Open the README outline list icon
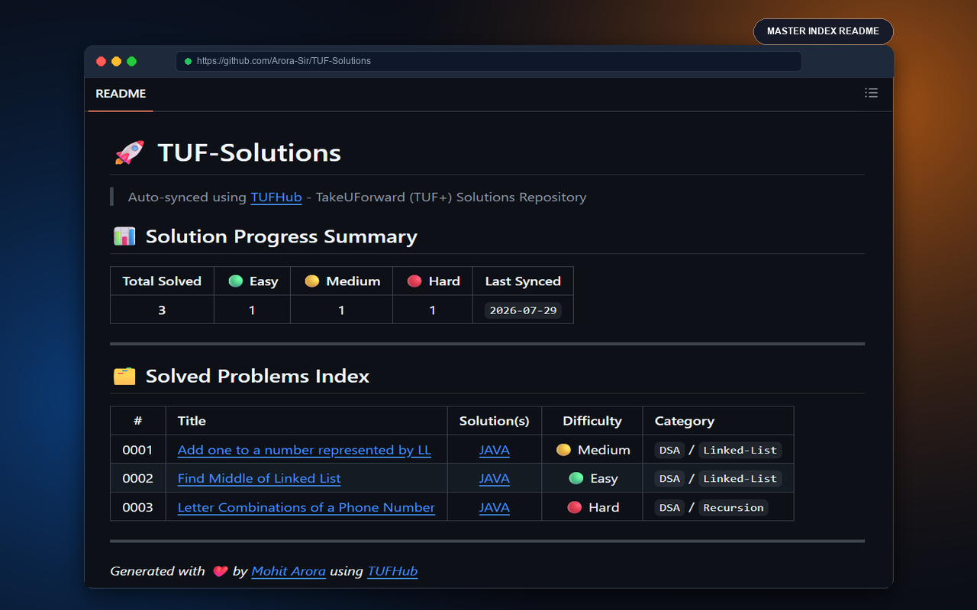 (871, 93)
